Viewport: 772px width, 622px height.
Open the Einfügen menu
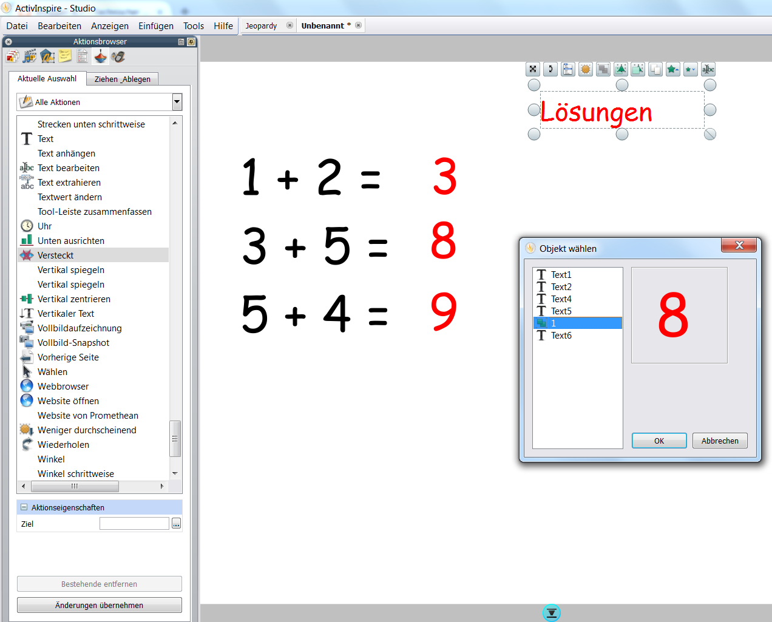click(x=156, y=26)
